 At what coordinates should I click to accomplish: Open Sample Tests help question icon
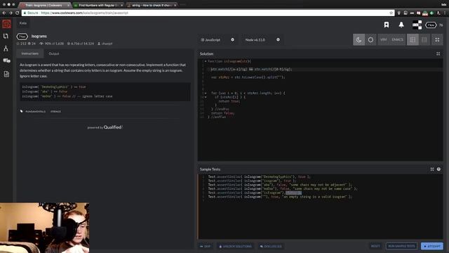pos(438,169)
